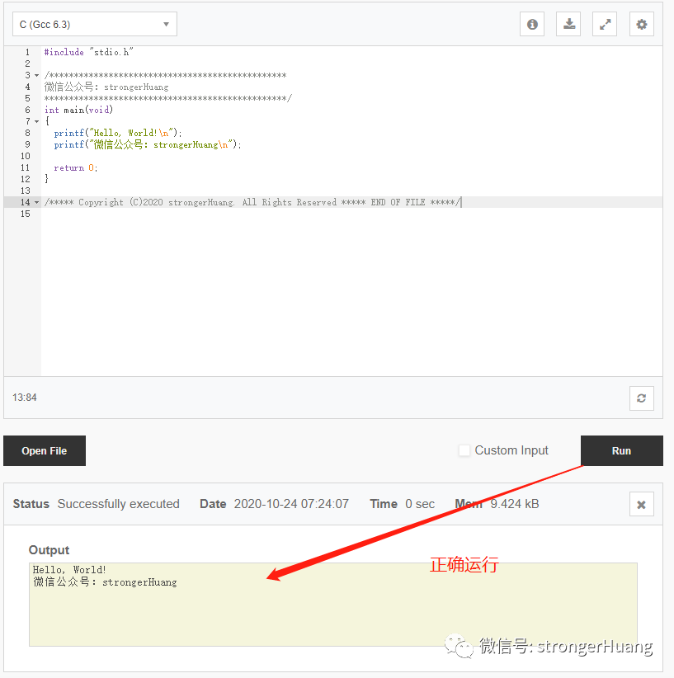The height and width of the screenshot is (678, 674).
Task: Click the printf Hello, World! statement
Action: coord(118,133)
